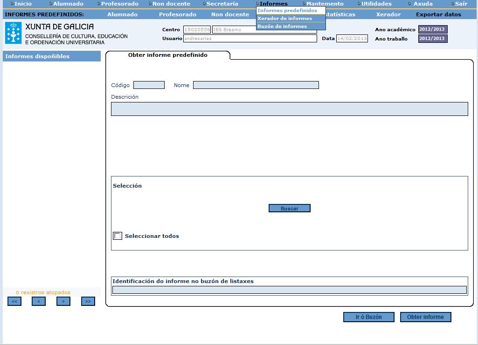
Task: Jump to last results page
Action: pyautogui.click(x=88, y=301)
